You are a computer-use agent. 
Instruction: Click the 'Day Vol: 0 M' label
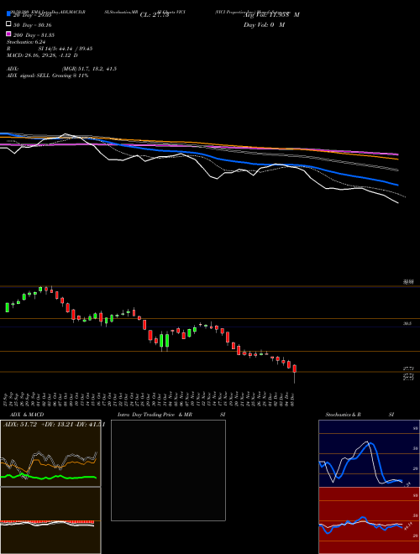coord(264,24)
